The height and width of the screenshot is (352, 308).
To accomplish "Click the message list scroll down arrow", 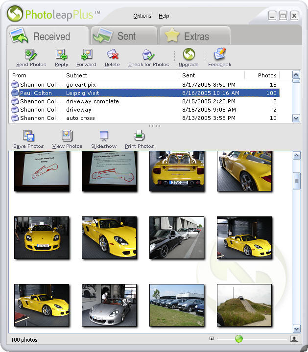I will (x=296, y=118).
